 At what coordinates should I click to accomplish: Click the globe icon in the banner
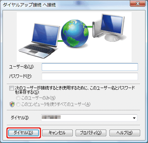point(75,33)
